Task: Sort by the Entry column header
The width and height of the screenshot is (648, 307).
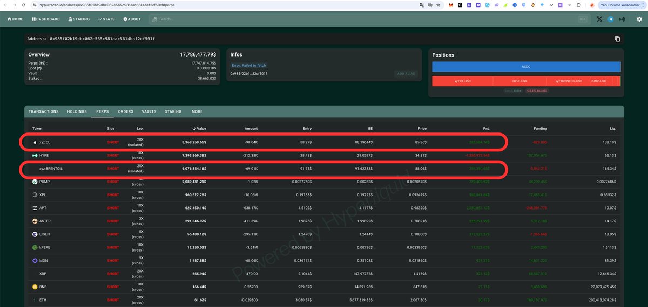Action: 307,128
